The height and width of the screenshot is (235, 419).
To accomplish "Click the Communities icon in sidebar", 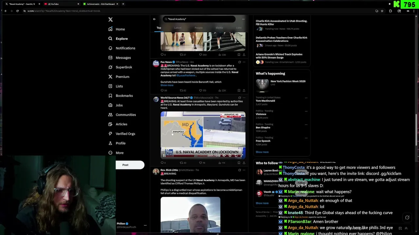I will coord(110,115).
